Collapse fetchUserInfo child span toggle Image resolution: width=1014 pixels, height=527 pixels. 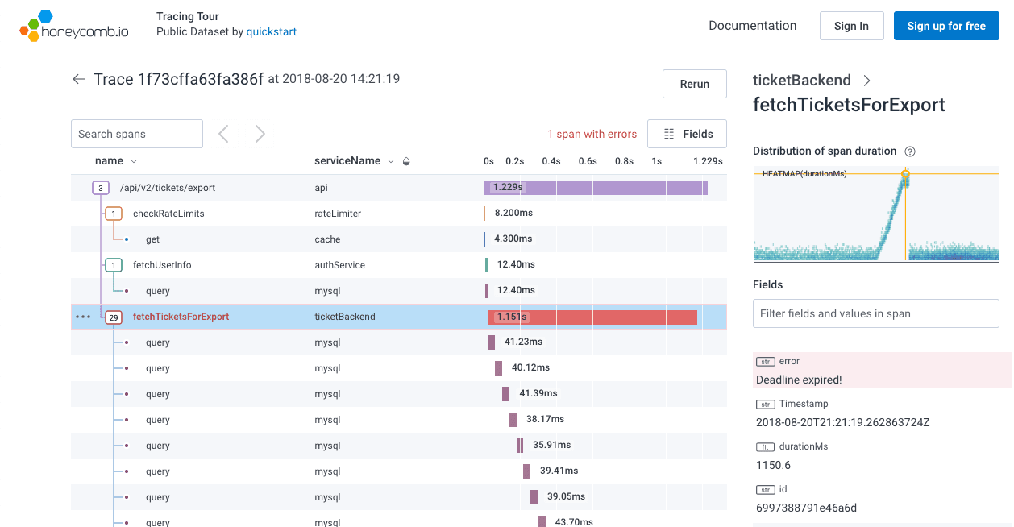(114, 265)
